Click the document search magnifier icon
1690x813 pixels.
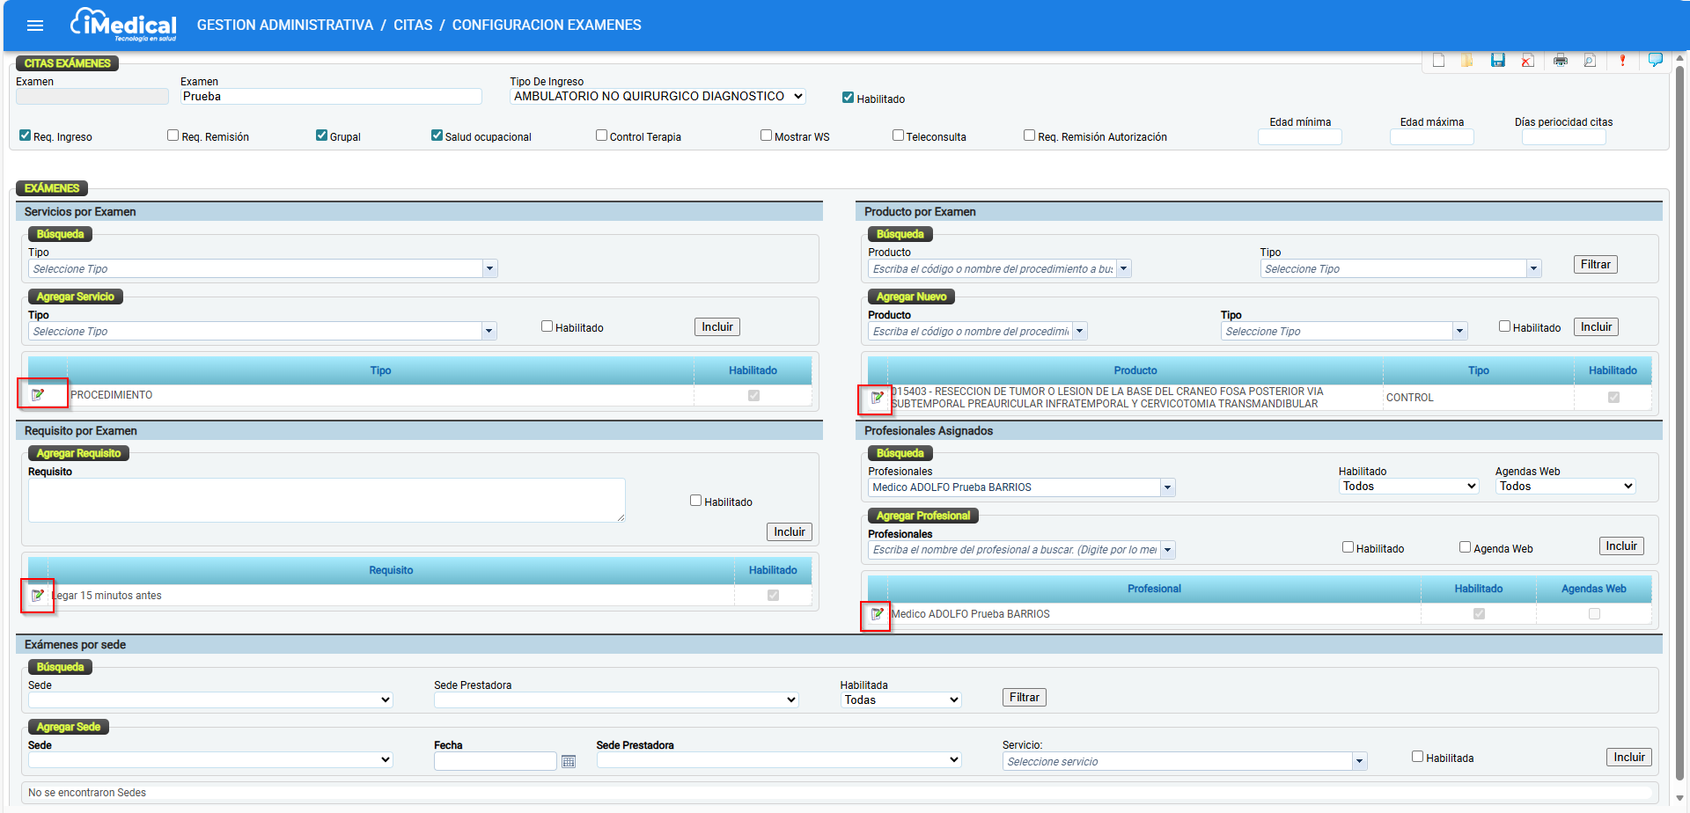point(1590,61)
